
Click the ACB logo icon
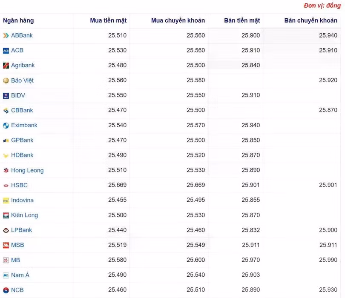click(x=6, y=51)
